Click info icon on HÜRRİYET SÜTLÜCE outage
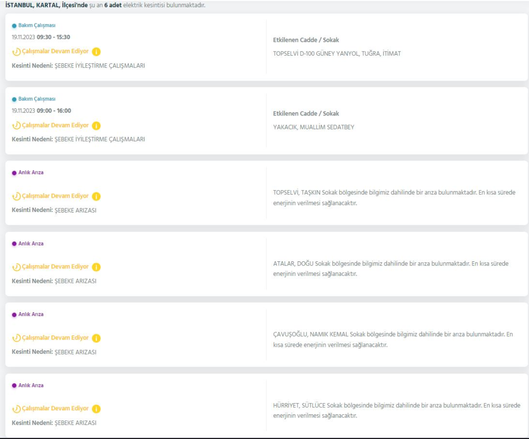The width and height of the screenshot is (529, 439). click(96, 409)
